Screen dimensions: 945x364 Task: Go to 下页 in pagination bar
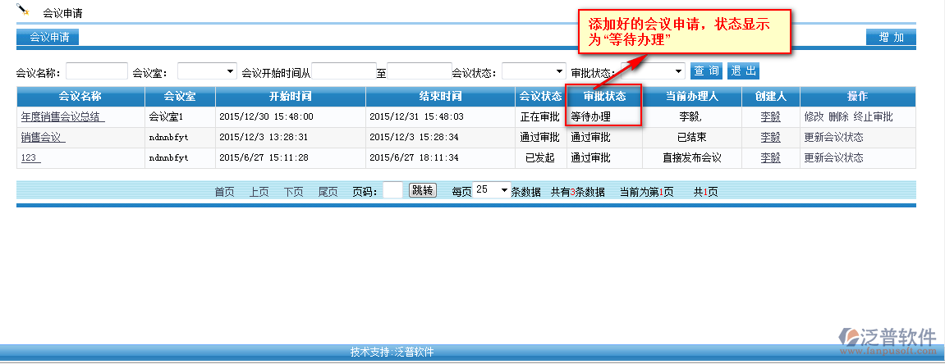pyautogui.click(x=293, y=192)
